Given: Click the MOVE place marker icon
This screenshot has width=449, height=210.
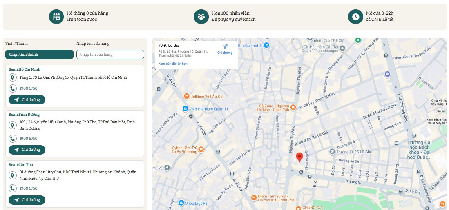Looking at the screenshot, I should coord(167,168).
